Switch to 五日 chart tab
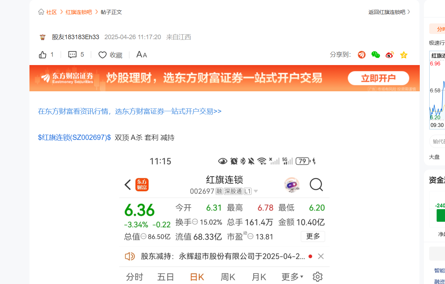The image size is (445, 284). pos(166,277)
